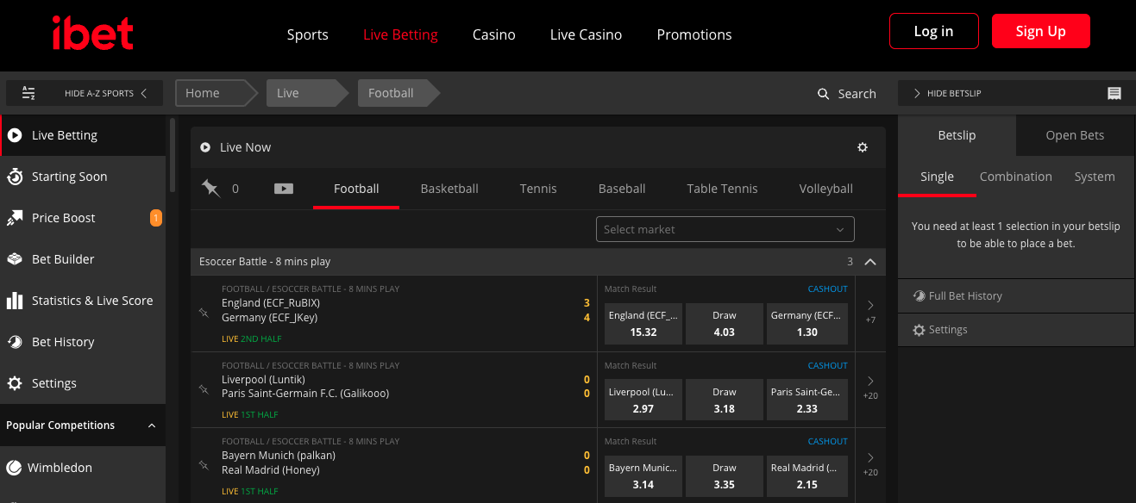Switch to the Basketball tab
This screenshot has width=1136, height=503.
tap(449, 189)
